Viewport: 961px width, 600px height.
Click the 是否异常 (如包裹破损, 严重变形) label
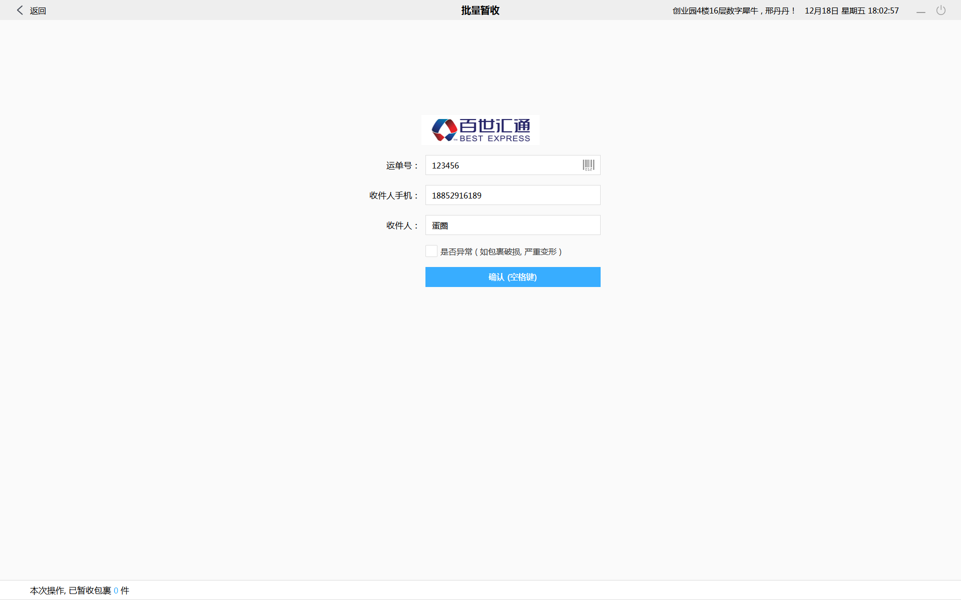501,251
